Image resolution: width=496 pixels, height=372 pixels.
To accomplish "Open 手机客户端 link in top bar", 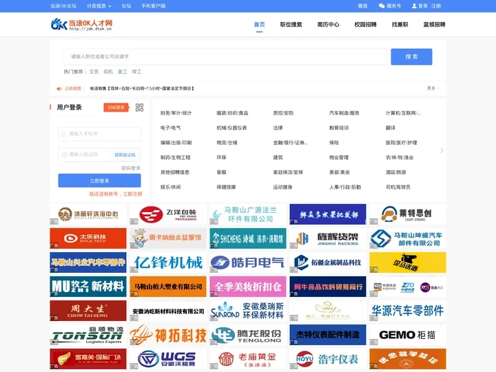I will (x=153, y=6).
